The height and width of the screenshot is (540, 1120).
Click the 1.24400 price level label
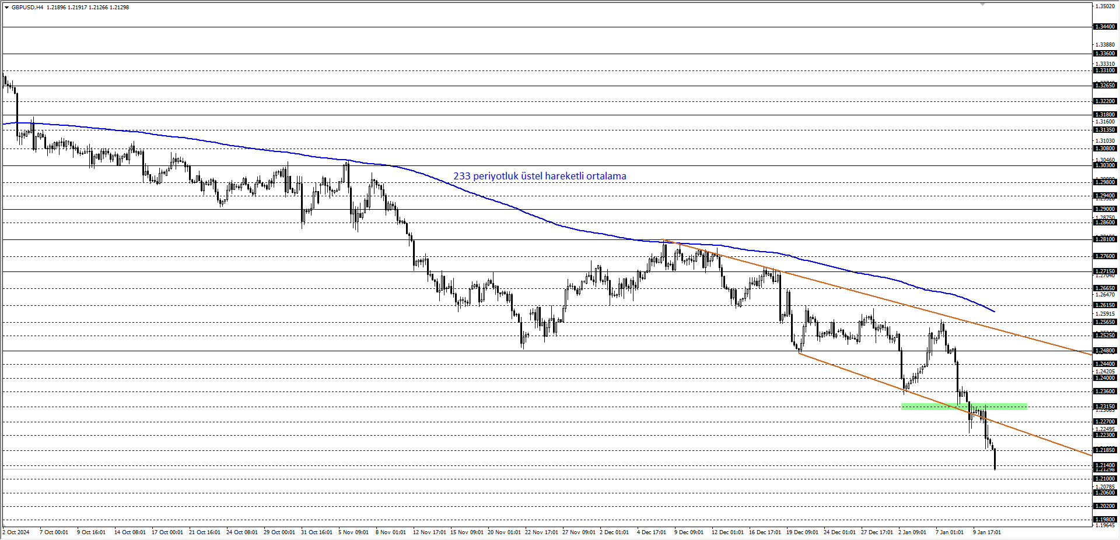click(x=1105, y=364)
